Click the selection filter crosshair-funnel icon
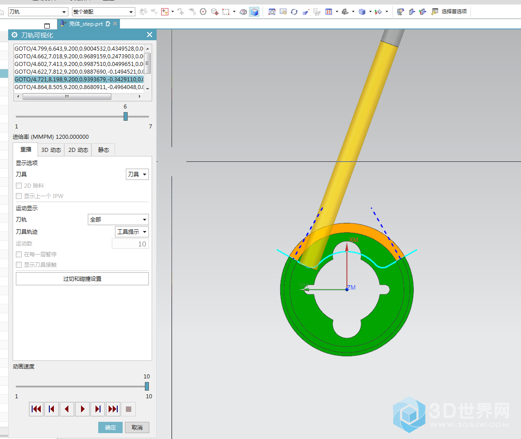The height and width of the screenshot is (439, 521). 165,12
